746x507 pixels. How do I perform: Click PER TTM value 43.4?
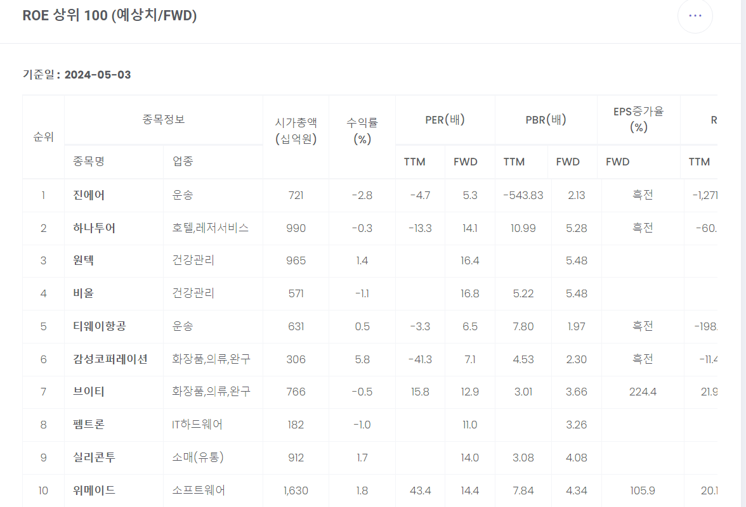click(x=420, y=491)
